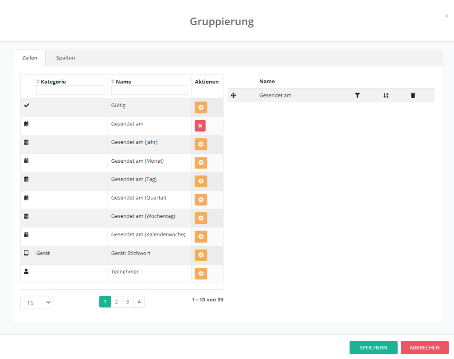Add Gesendet am (Jahr) via arrow button
The width and height of the screenshot is (454, 359).
(200, 144)
